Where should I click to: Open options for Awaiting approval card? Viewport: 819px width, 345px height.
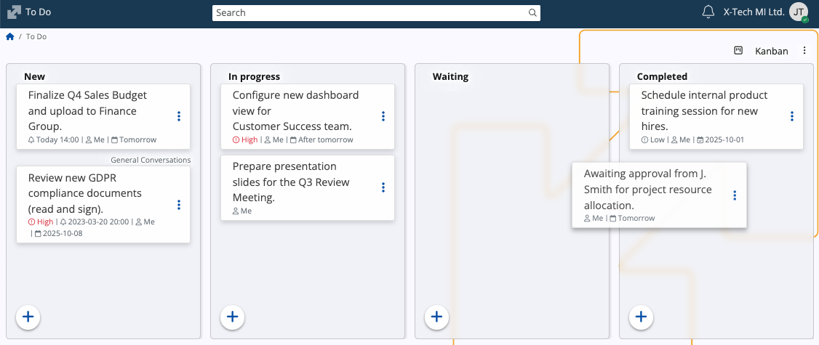point(735,195)
